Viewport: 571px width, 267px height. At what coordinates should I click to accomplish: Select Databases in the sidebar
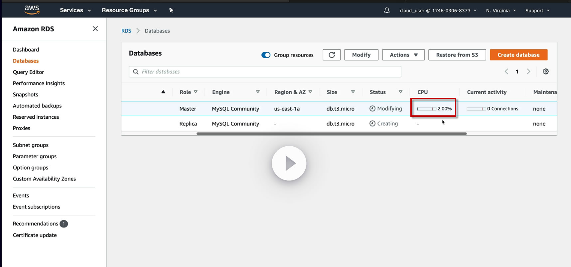[x=26, y=61]
